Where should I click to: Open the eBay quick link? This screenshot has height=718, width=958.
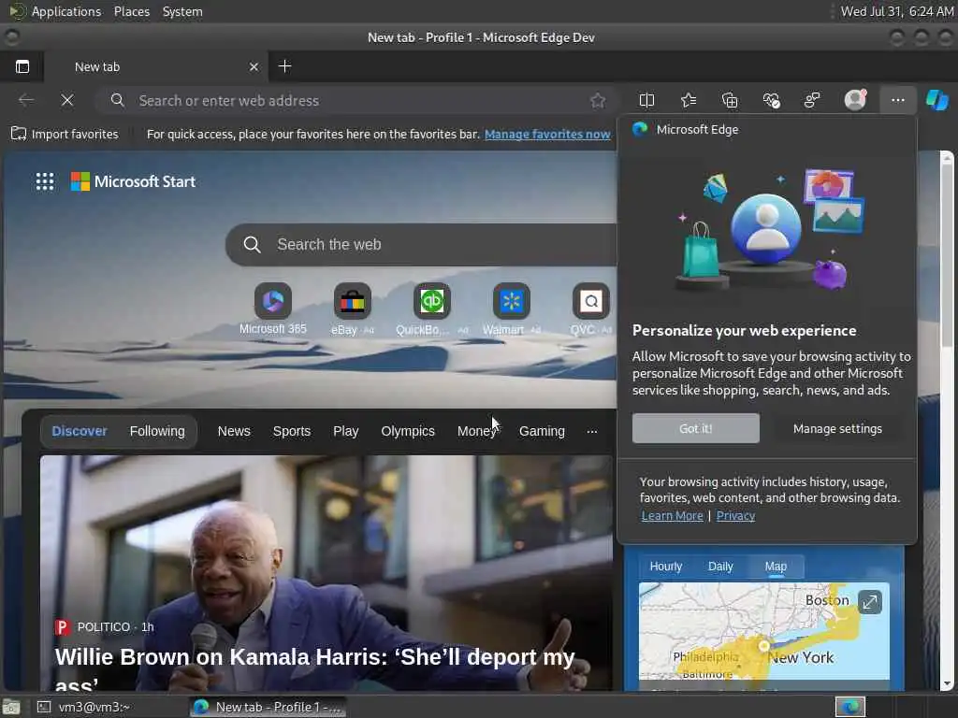352,309
